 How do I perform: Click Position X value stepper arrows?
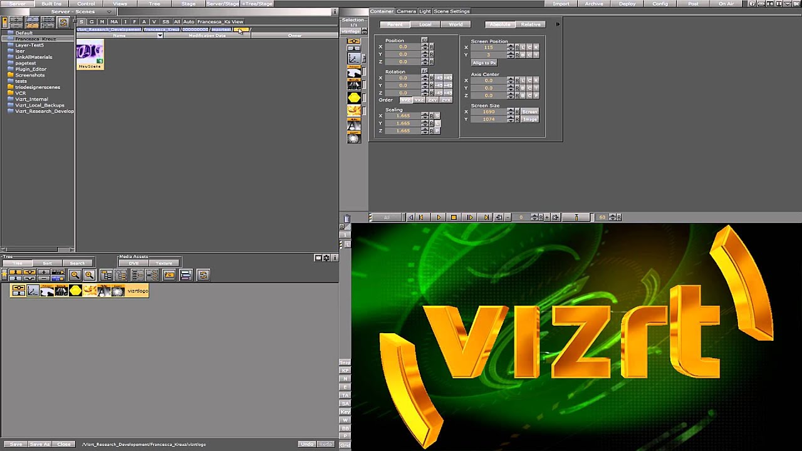[425, 47]
